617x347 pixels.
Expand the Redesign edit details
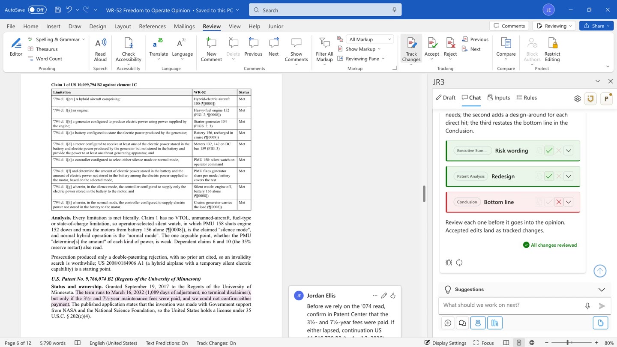[x=569, y=176]
